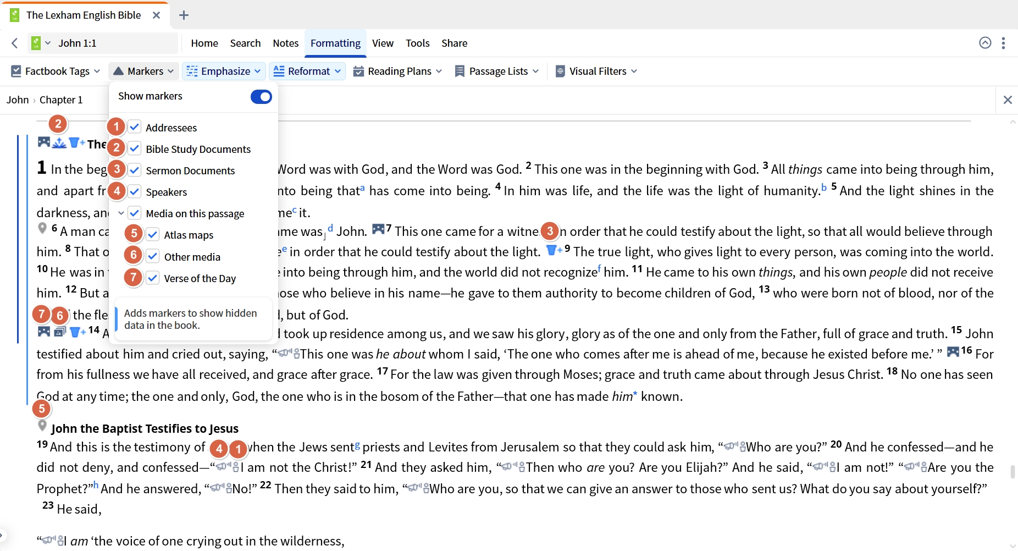Viewport: 1018px width, 551px height.
Task: Turn off the Show markers switch
Action: [x=261, y=97]
